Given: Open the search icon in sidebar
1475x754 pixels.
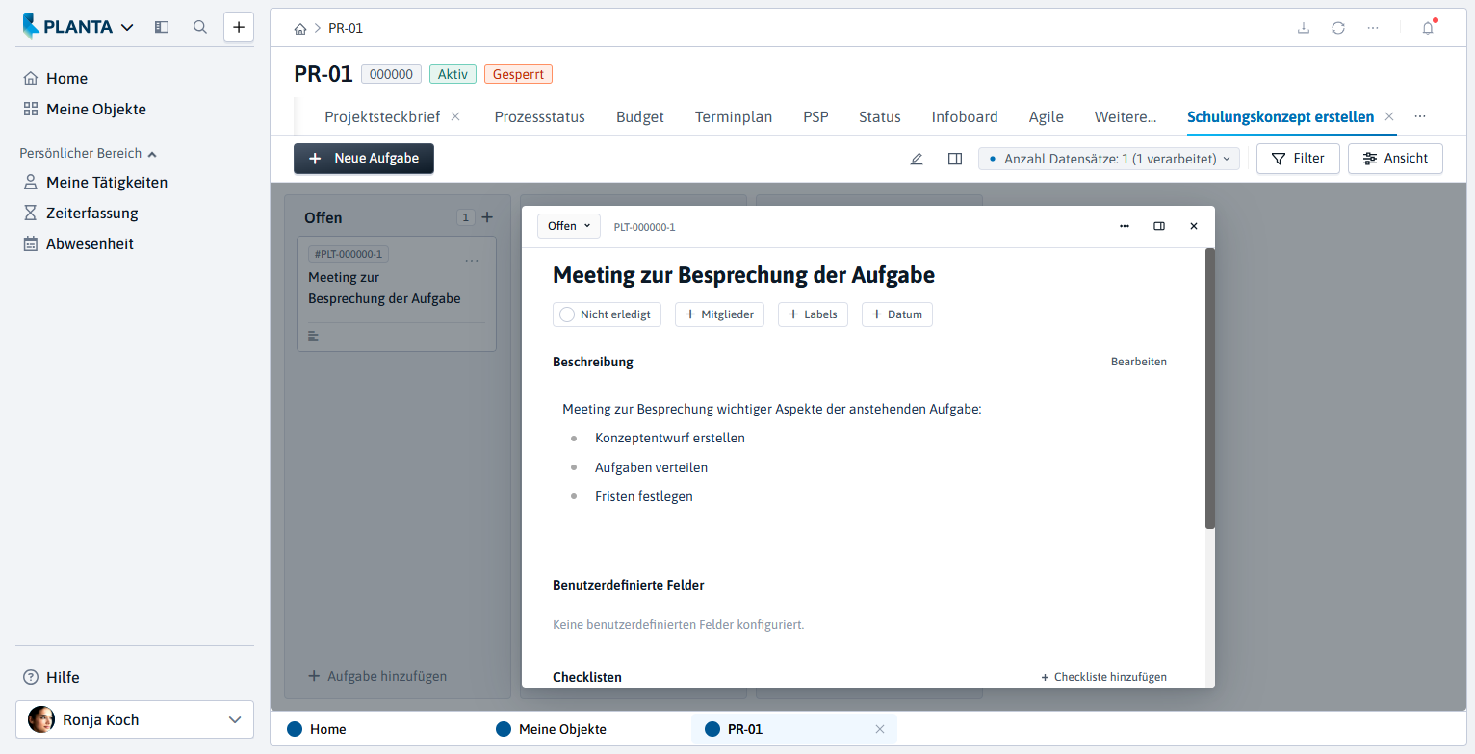Looking at the screenshot, I should [x=200, y=27].
